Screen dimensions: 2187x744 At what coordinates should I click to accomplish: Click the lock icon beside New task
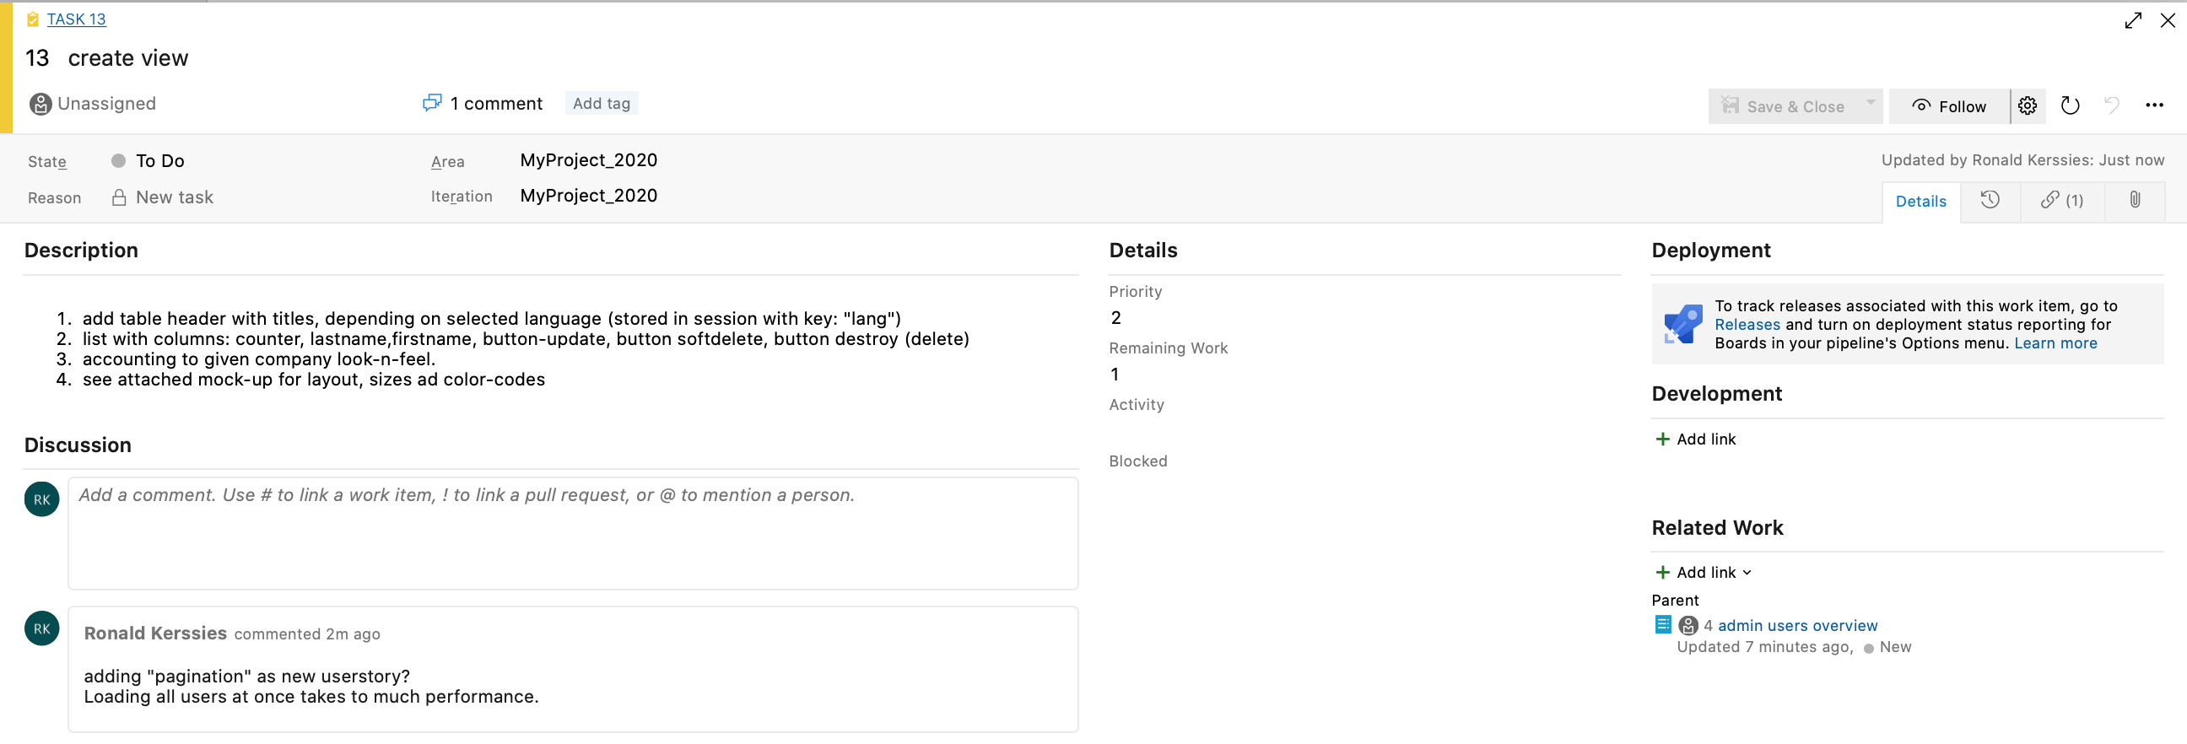tap(119, 197)
